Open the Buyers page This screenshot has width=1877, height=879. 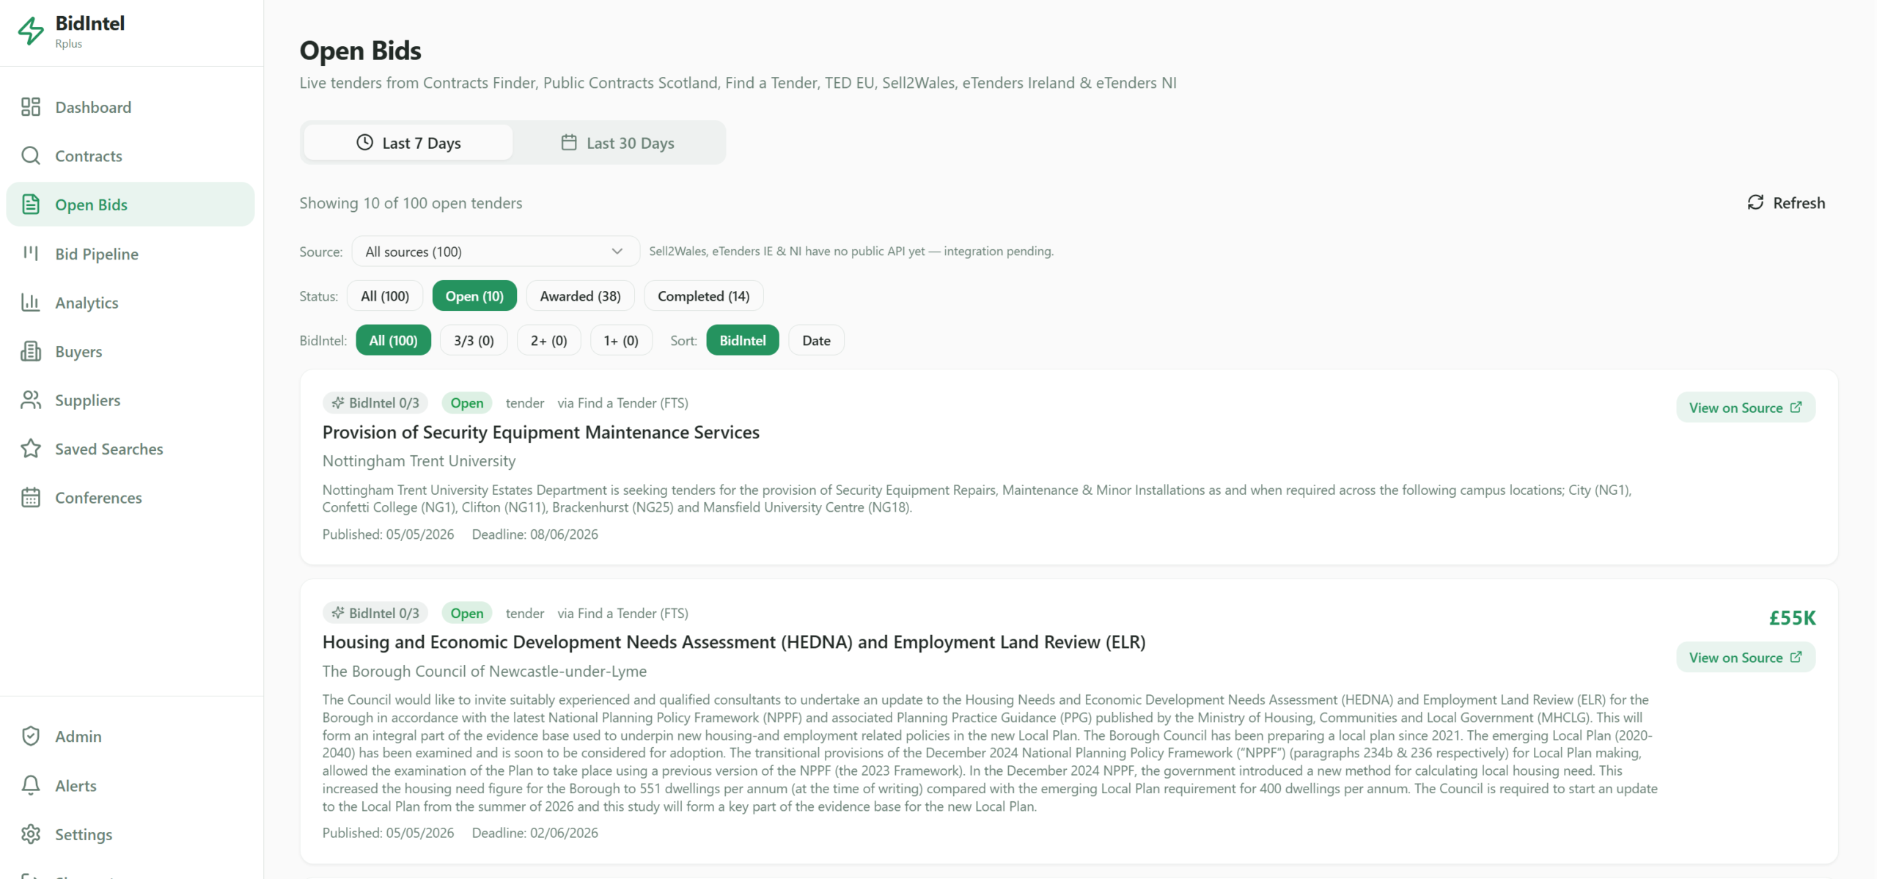click(x=131, y=351)
